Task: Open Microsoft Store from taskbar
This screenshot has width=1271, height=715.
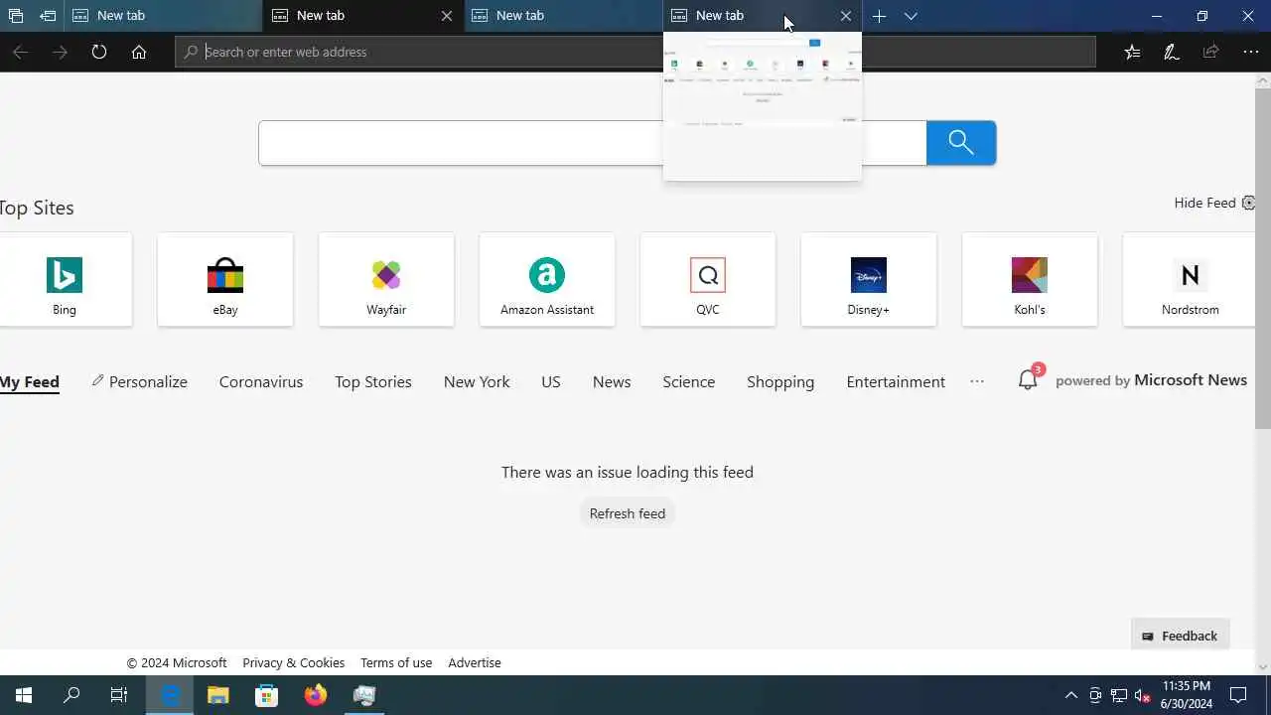Action: pyautogui.click(x=267, y=695)
